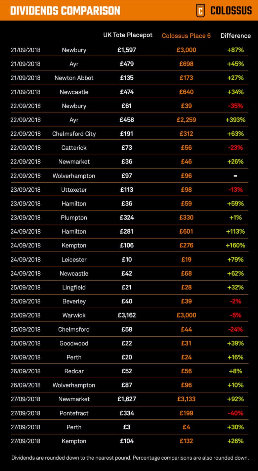
Task: Click the Dividends Comparison title
Action: pos(65,11)
